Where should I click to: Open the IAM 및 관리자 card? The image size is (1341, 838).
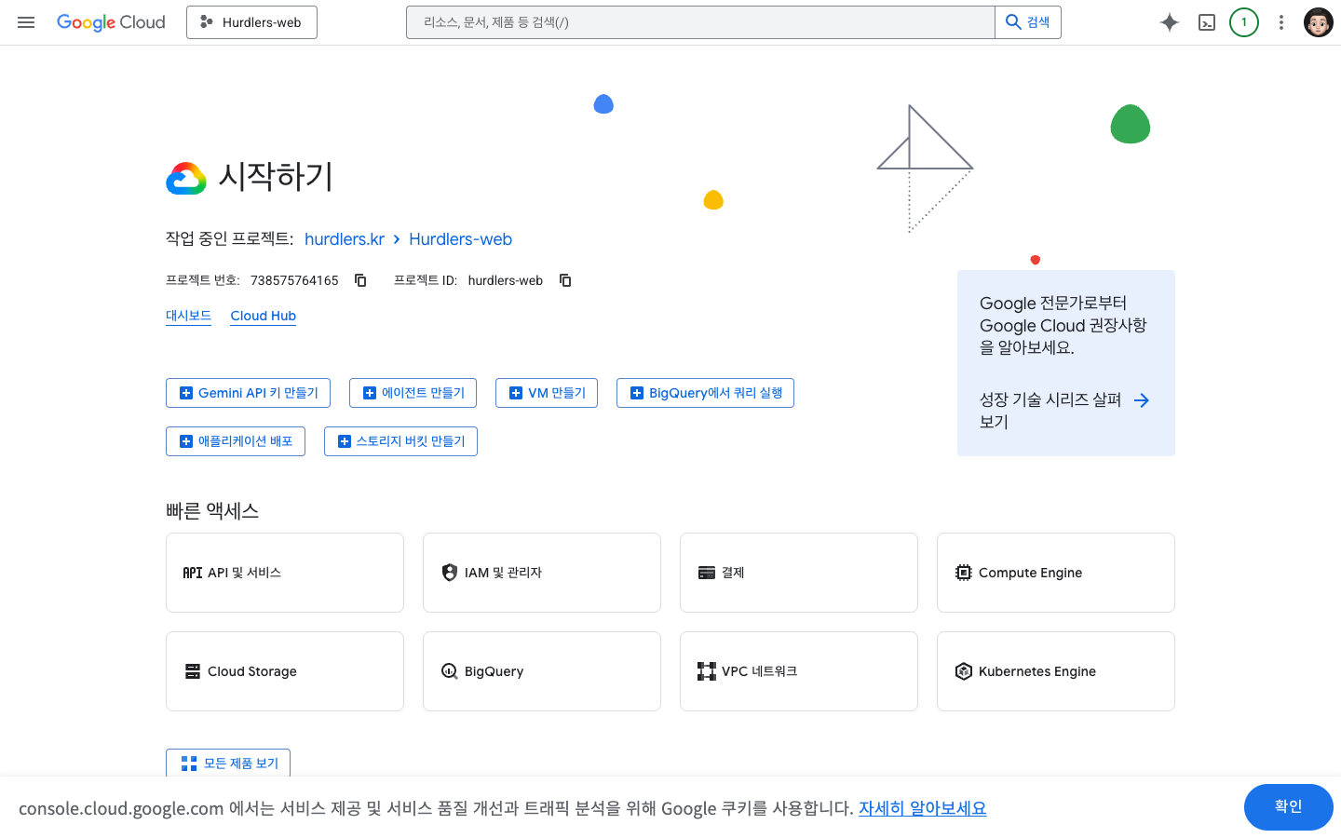542,573
